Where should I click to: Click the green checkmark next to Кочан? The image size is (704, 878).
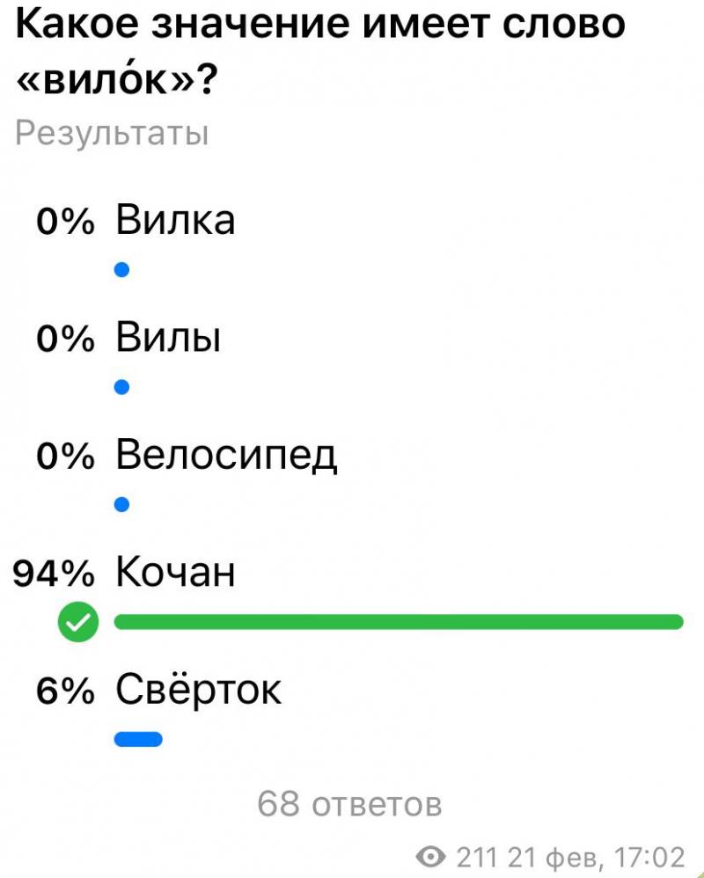click(x=78, y=621)
